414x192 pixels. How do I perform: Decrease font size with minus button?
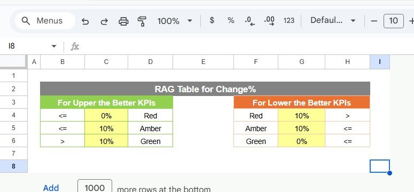click(x=374, y=21)
